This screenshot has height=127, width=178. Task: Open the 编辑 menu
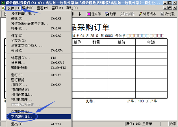(x=28, y=8)
